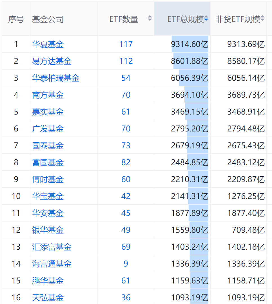Sort by ETF总规模 using its sort arrows

(206, 18)
